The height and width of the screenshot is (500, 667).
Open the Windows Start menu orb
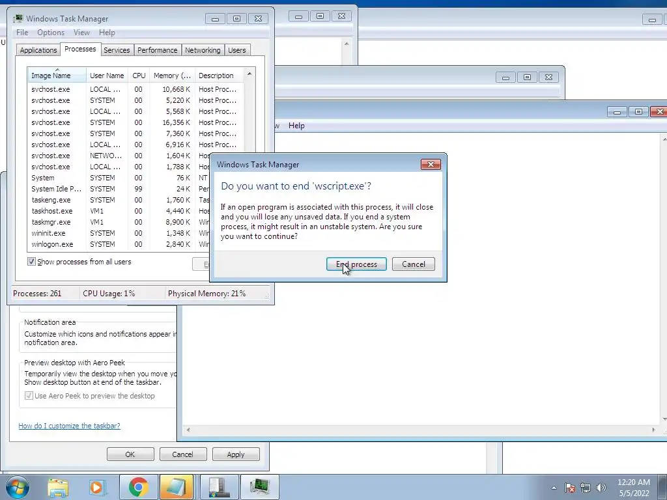[x=17, y=487]
